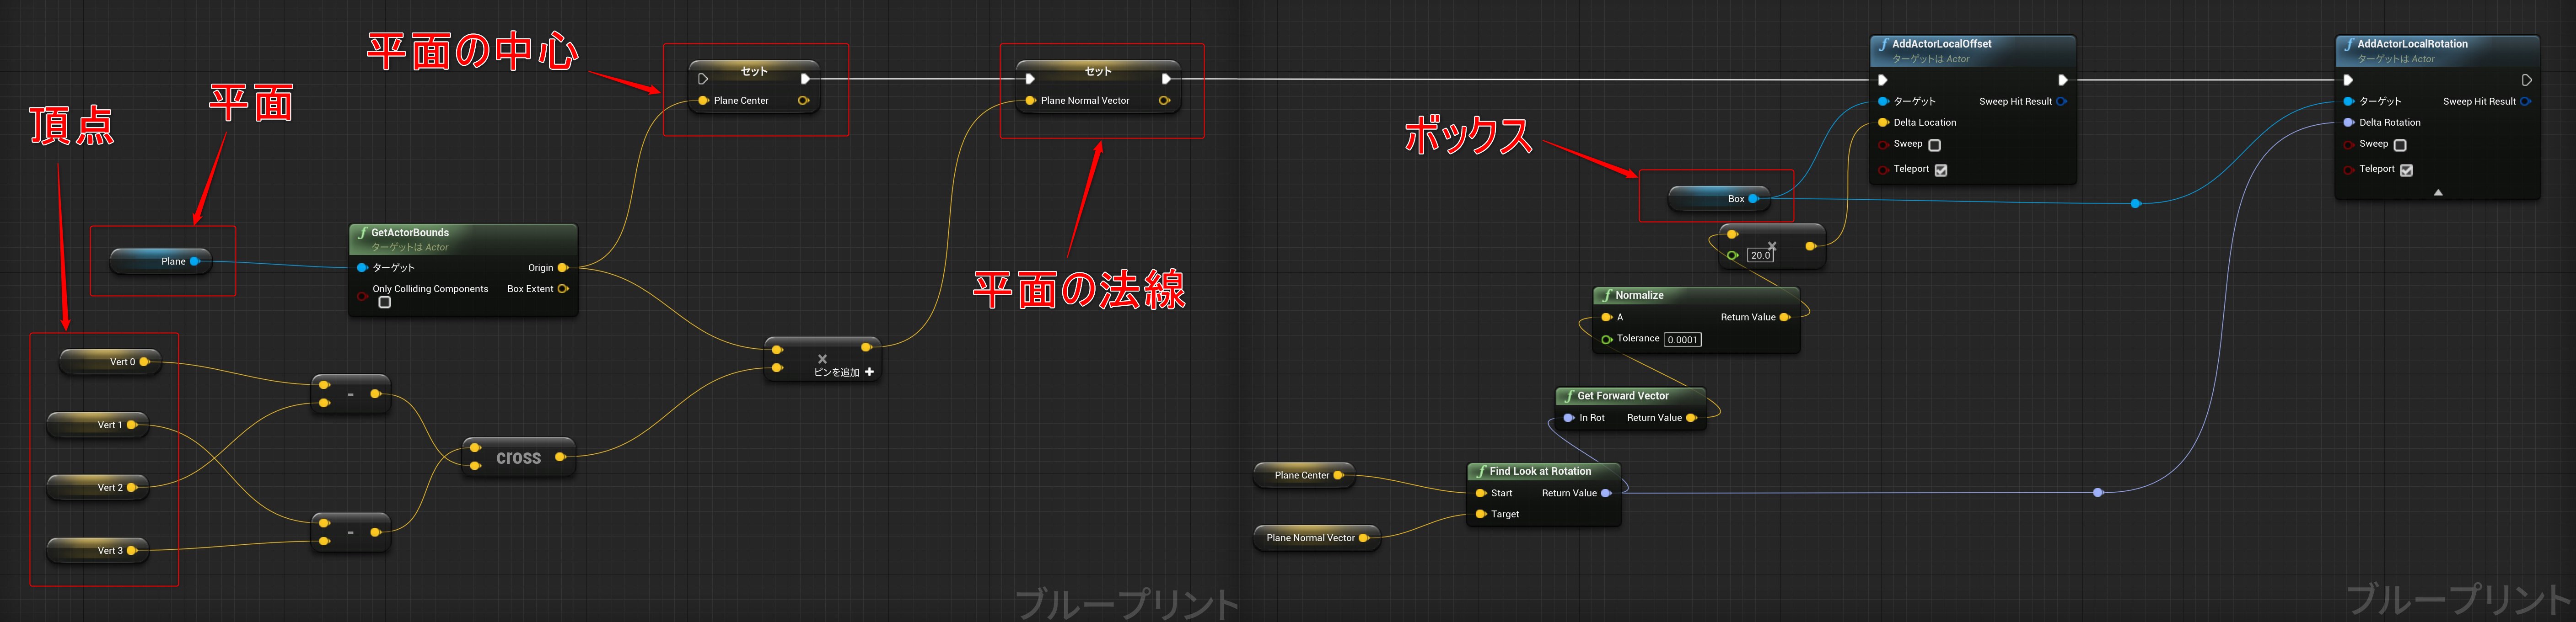Select the Plane Center getter variable node

[x=1303, y=475]
